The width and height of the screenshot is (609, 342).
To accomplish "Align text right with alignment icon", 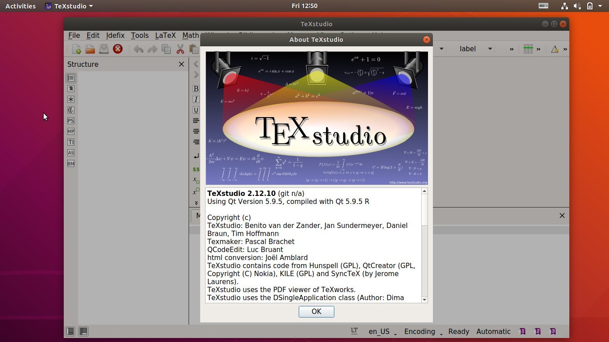I will pos(196,142).
